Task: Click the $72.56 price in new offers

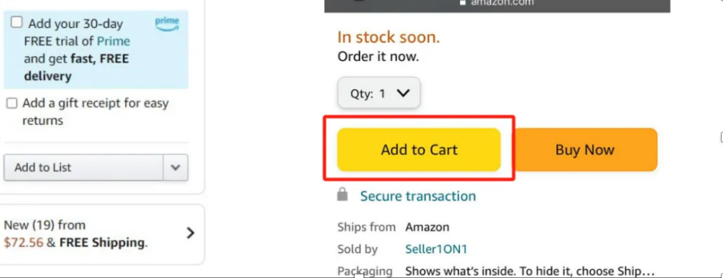Action: click(23, 243)
